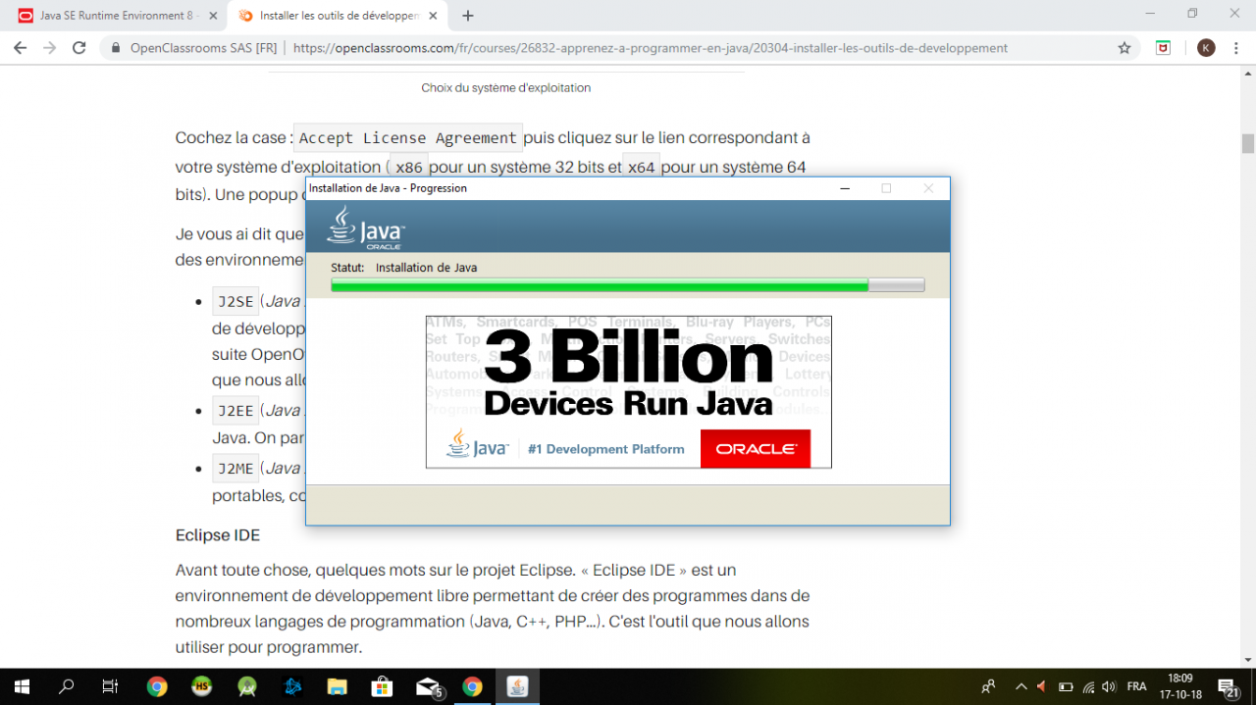
Task: Open Android Studio from the taskbar
Action: click(x=247, y=686)
